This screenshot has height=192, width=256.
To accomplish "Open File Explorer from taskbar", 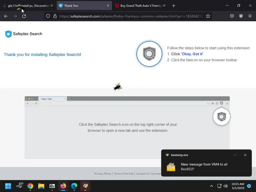I will (x=41, y=186).
